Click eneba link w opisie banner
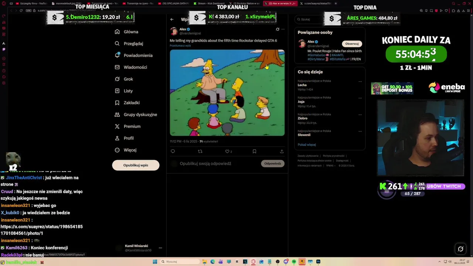The height and width of the screenshot is (266, 473). (x=446, y=88)
